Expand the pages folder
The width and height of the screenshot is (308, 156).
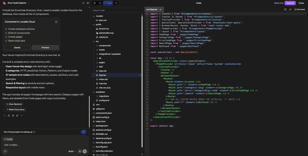[100, 62]
